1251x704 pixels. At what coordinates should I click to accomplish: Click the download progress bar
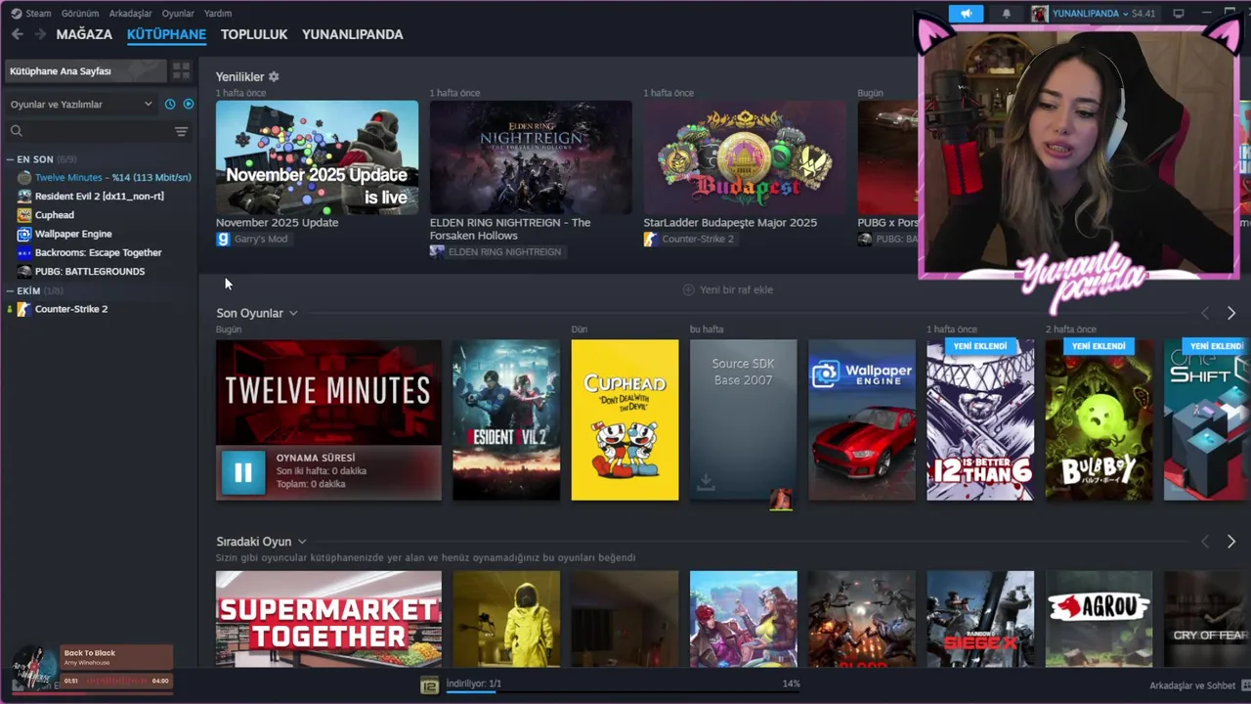(623, 691)
